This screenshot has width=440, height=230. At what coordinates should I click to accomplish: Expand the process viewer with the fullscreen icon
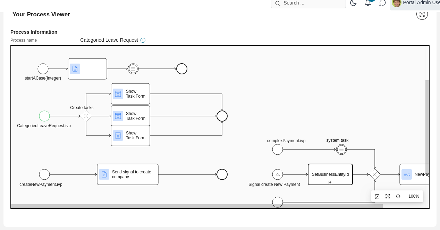pos(422,15)
